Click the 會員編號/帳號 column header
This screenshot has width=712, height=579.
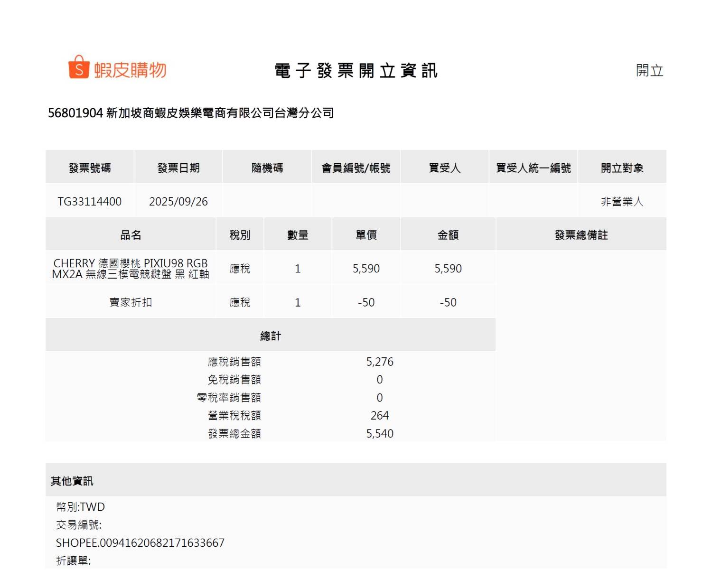pos(356,168)
